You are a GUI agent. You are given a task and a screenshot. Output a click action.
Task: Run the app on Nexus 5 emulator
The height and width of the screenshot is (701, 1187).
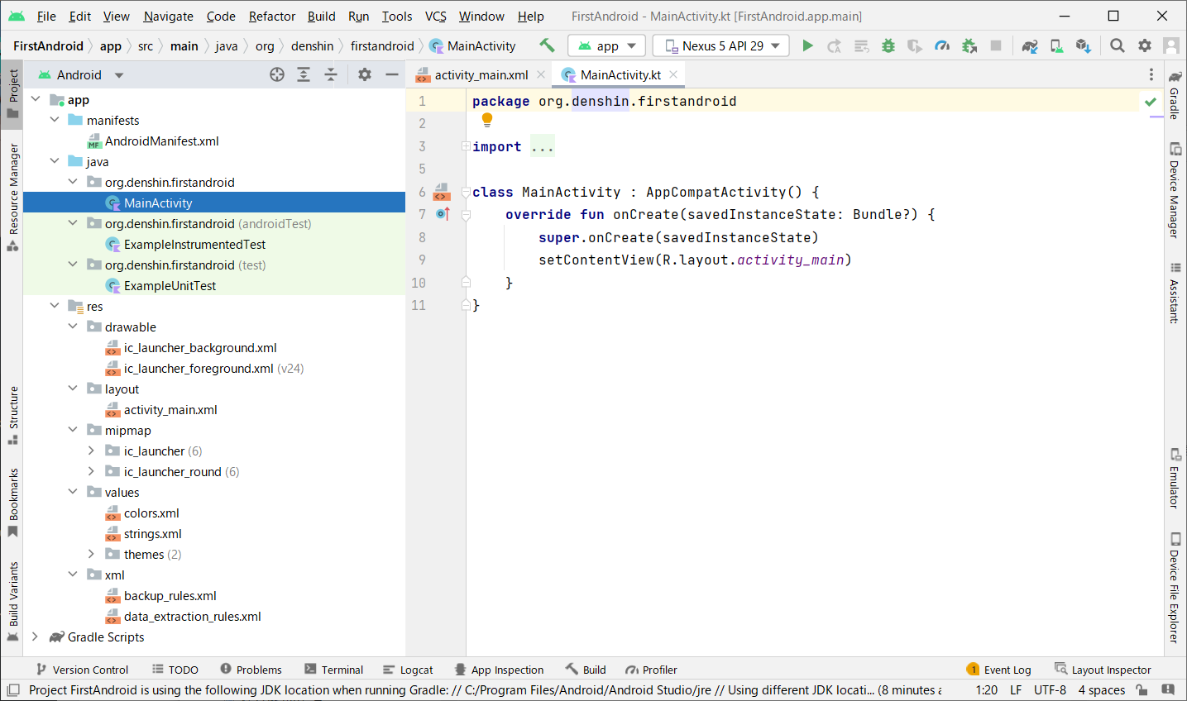(808, 45)
